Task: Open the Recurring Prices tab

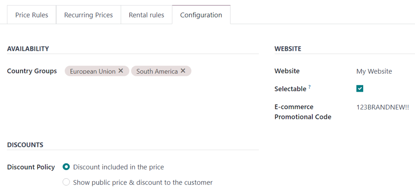Action: click(x=88, y=15)
